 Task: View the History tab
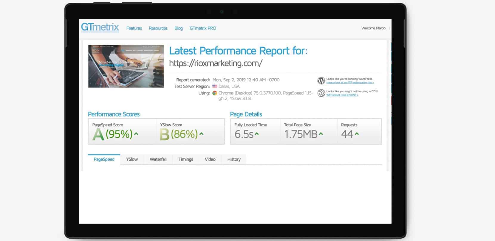(234, 159)
